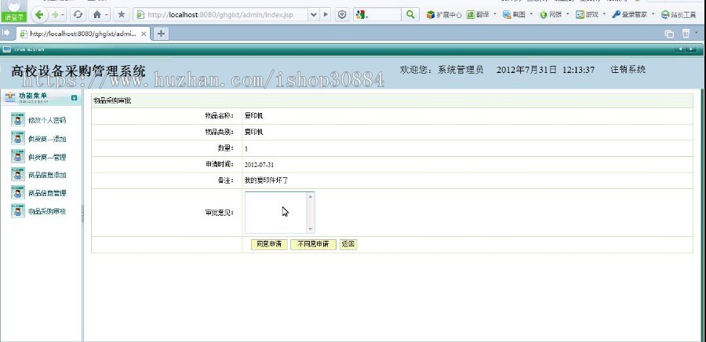The image size is (706, 342).
Task: Click the icon beside 物品采购审核
Action: [x=17, y=210]
